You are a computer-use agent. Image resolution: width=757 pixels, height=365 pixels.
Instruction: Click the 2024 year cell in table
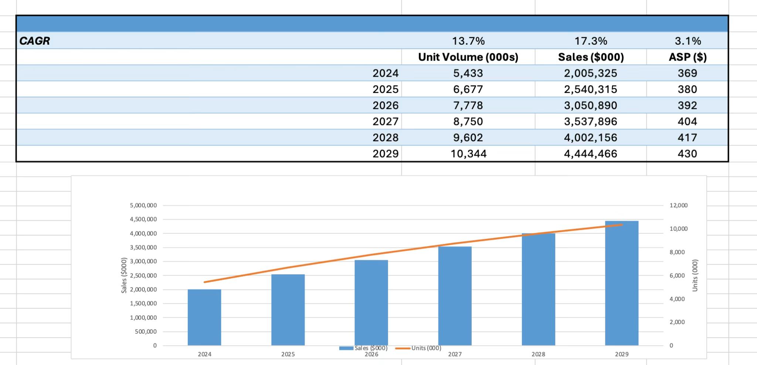tap(209, 73)
